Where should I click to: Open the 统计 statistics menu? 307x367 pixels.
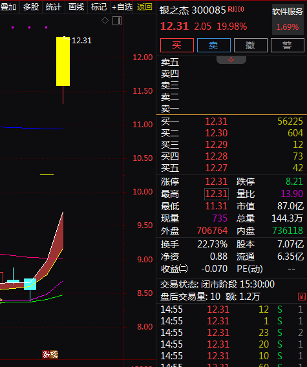tap(54, 7)
